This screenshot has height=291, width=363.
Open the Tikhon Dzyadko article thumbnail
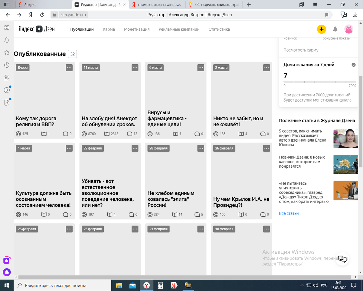tap(346, 191)
